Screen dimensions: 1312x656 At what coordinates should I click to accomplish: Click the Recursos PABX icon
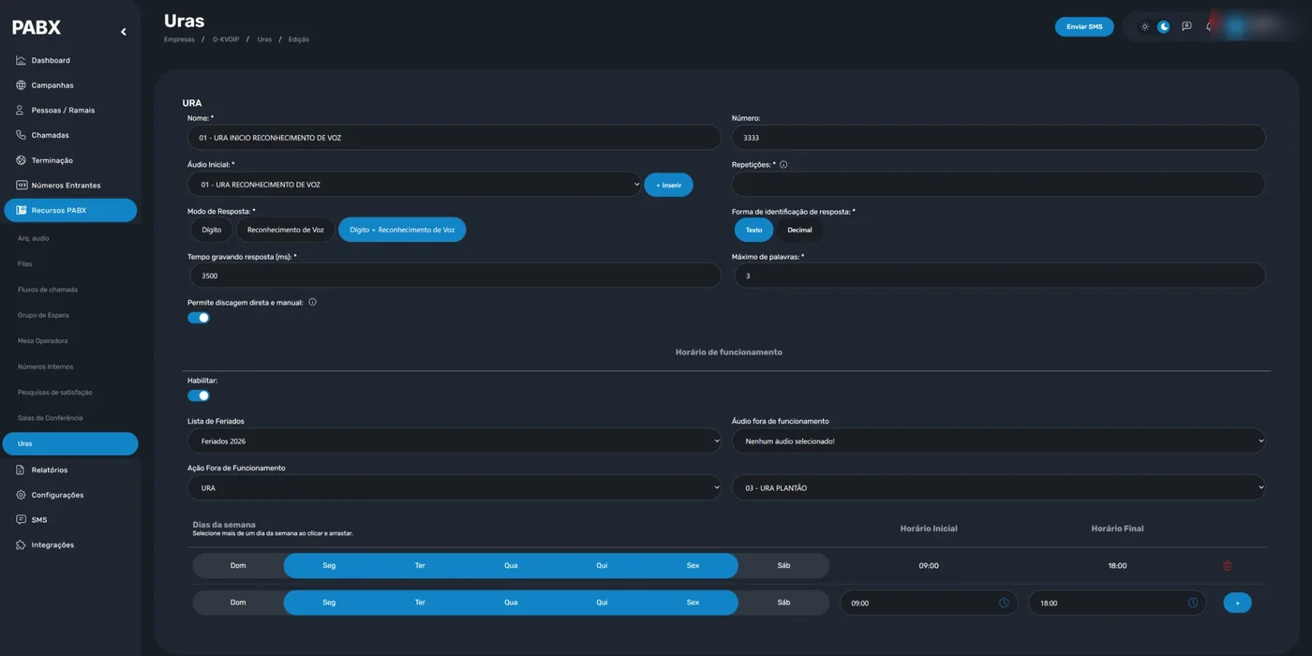21,210
